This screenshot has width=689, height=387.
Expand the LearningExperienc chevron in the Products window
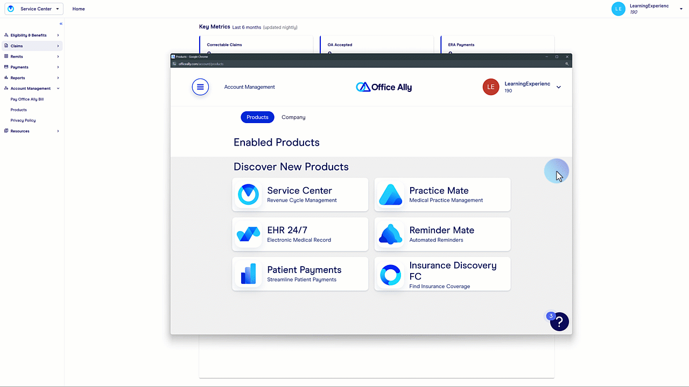[559, 87]
